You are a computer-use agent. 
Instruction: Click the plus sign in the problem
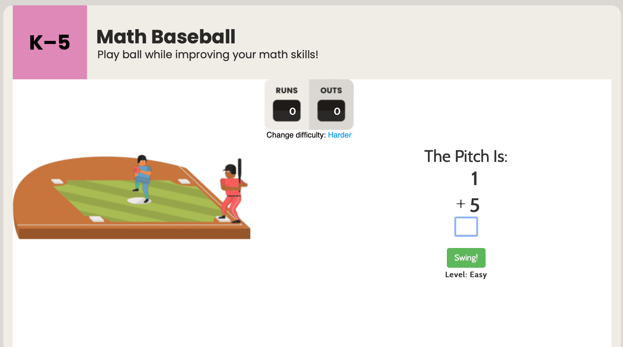(x=461, y=204)
